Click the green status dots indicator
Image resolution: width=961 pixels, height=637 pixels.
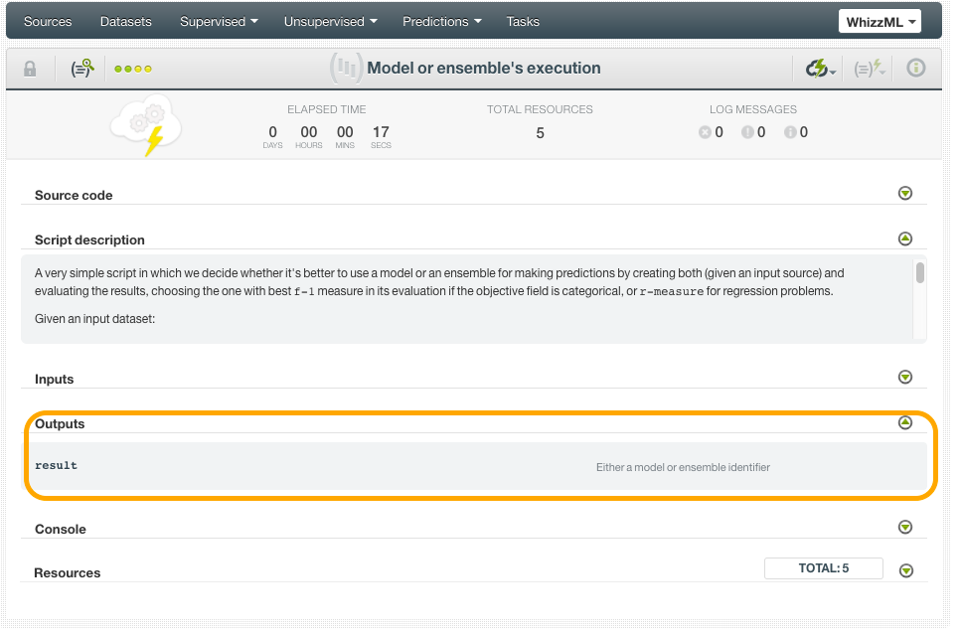coord(133,68)
